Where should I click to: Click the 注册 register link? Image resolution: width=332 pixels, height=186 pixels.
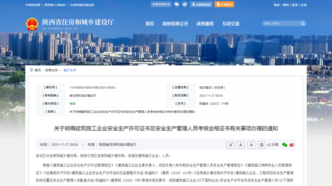coord(304,5)
